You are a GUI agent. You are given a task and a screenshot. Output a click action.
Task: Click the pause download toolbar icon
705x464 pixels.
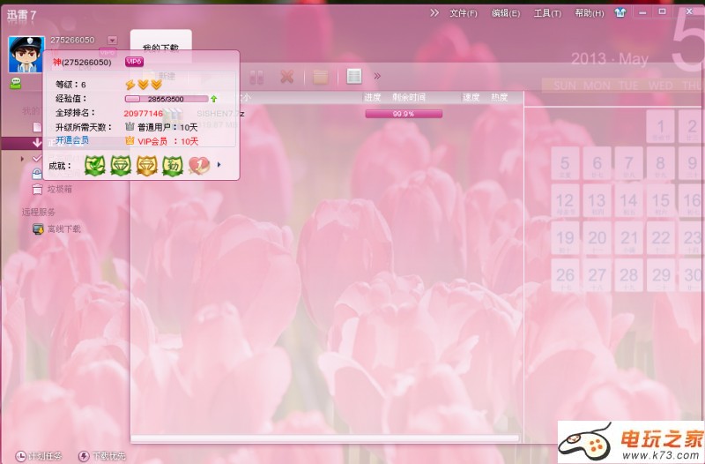(x=257, y=77)
